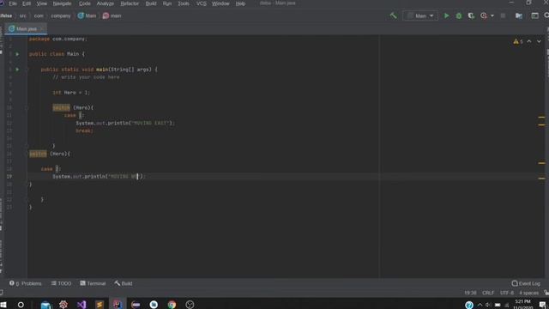This screenshot has width=549, height=309.
Task: Collapse main method fold marker
Action: 27,70
